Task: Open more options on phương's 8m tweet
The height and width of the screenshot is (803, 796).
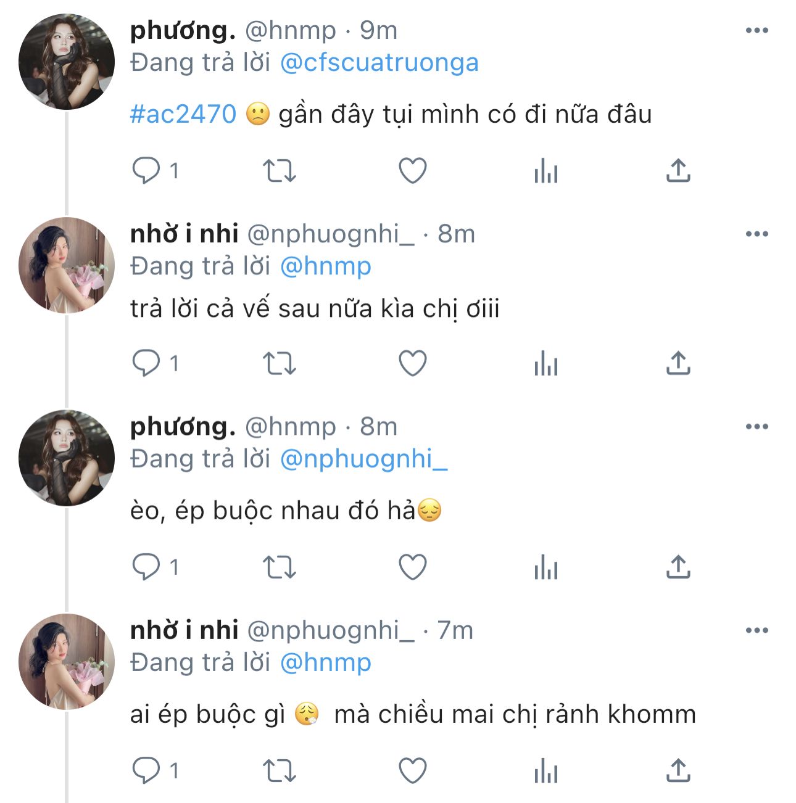Action: pos(757,426)
